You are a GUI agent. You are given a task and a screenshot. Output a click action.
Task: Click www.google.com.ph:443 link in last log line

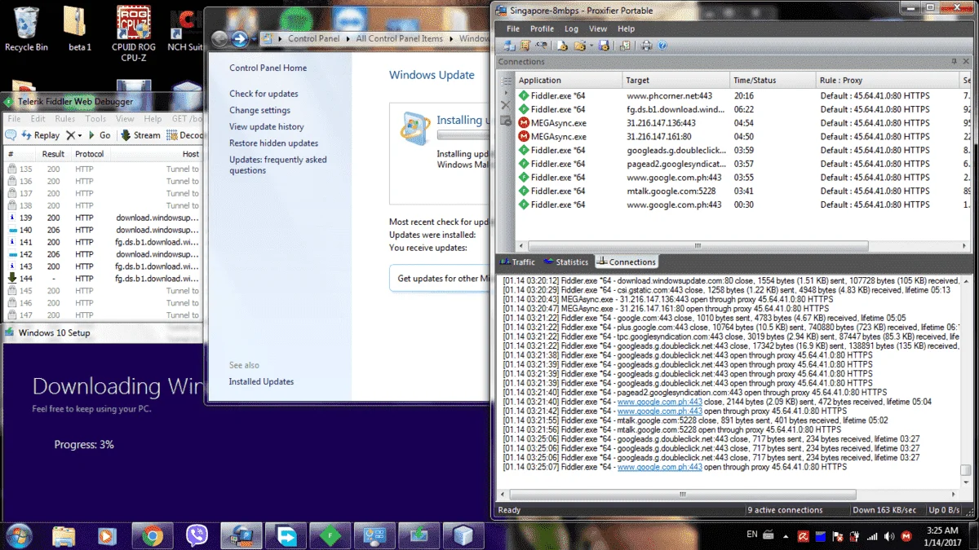(659, 468)
